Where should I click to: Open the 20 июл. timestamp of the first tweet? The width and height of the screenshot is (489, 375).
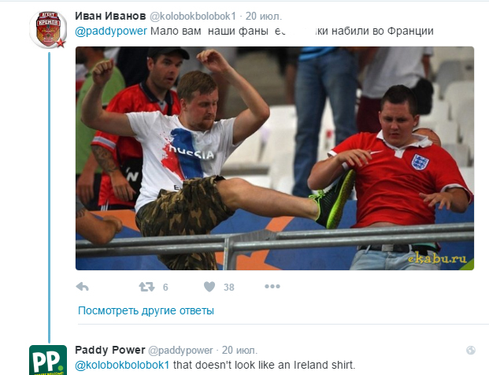264,17
